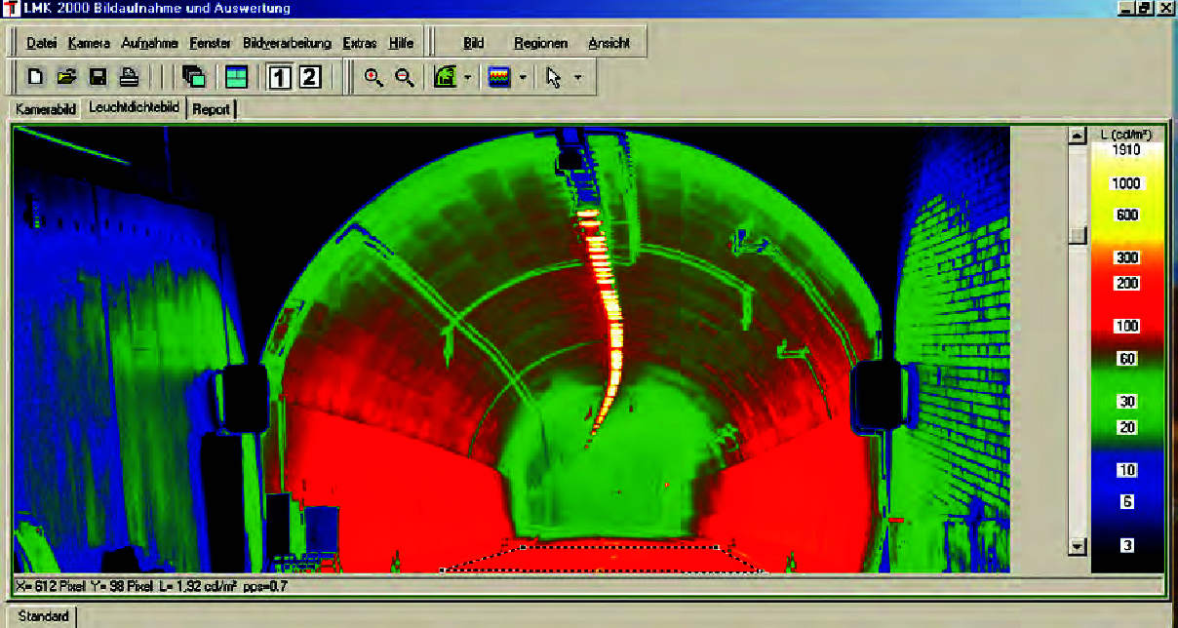1178x628 pixels.
Task: Click the L (cd/m²) scale heading
Action: tap(1126, 134)
